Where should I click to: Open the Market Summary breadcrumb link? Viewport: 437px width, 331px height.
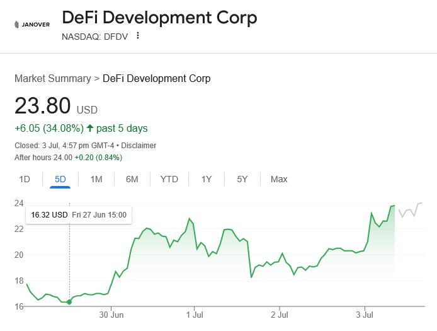pyautogui.click(x=53, y=79)
